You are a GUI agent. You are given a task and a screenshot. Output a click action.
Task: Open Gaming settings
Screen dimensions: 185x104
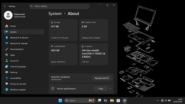24,72
